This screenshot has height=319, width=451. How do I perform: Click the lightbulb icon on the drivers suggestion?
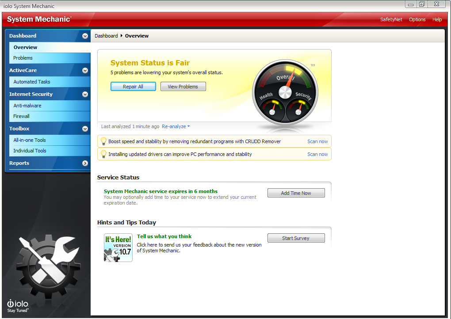coord(103,154)
